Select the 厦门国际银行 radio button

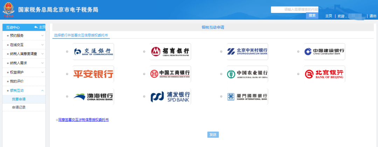point(221,96)
